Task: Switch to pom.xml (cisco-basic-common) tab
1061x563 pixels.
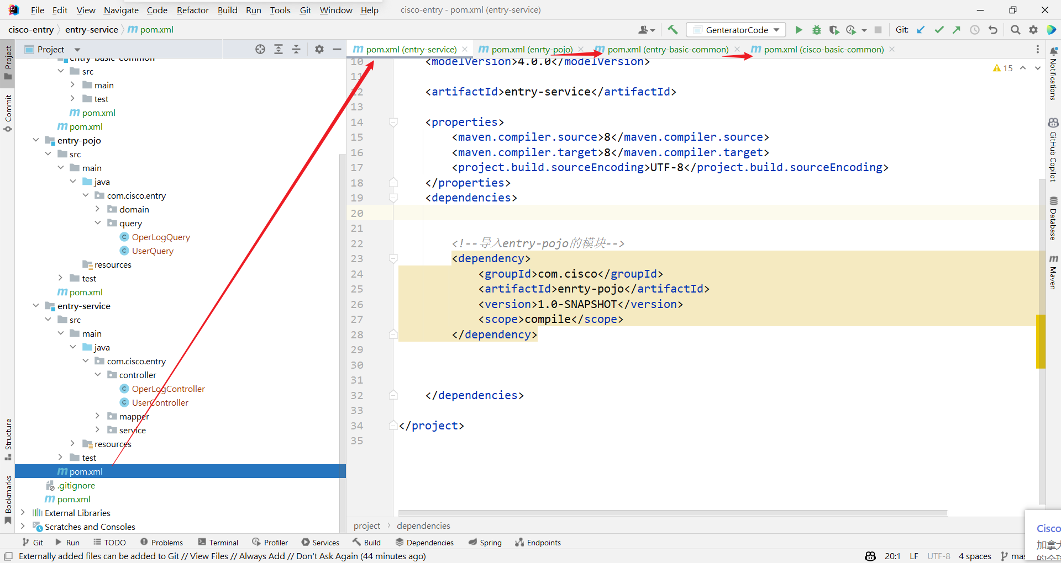Action: tap(823, 49)
